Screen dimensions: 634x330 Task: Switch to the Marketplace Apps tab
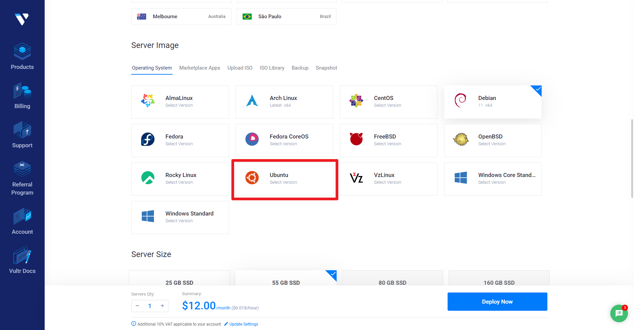(x=200, y=68)
